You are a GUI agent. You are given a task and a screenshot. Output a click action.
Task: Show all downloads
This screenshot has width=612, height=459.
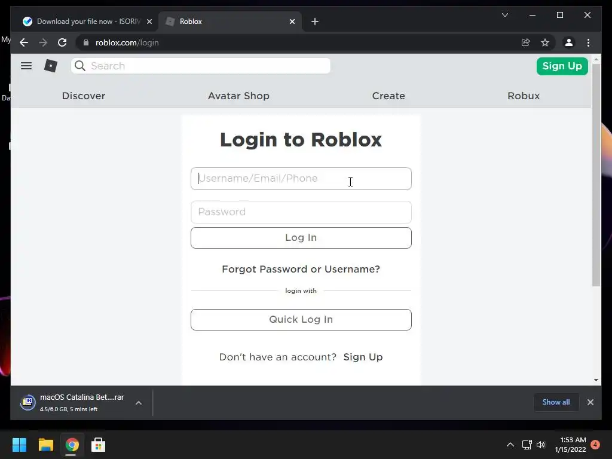(556, 402)
